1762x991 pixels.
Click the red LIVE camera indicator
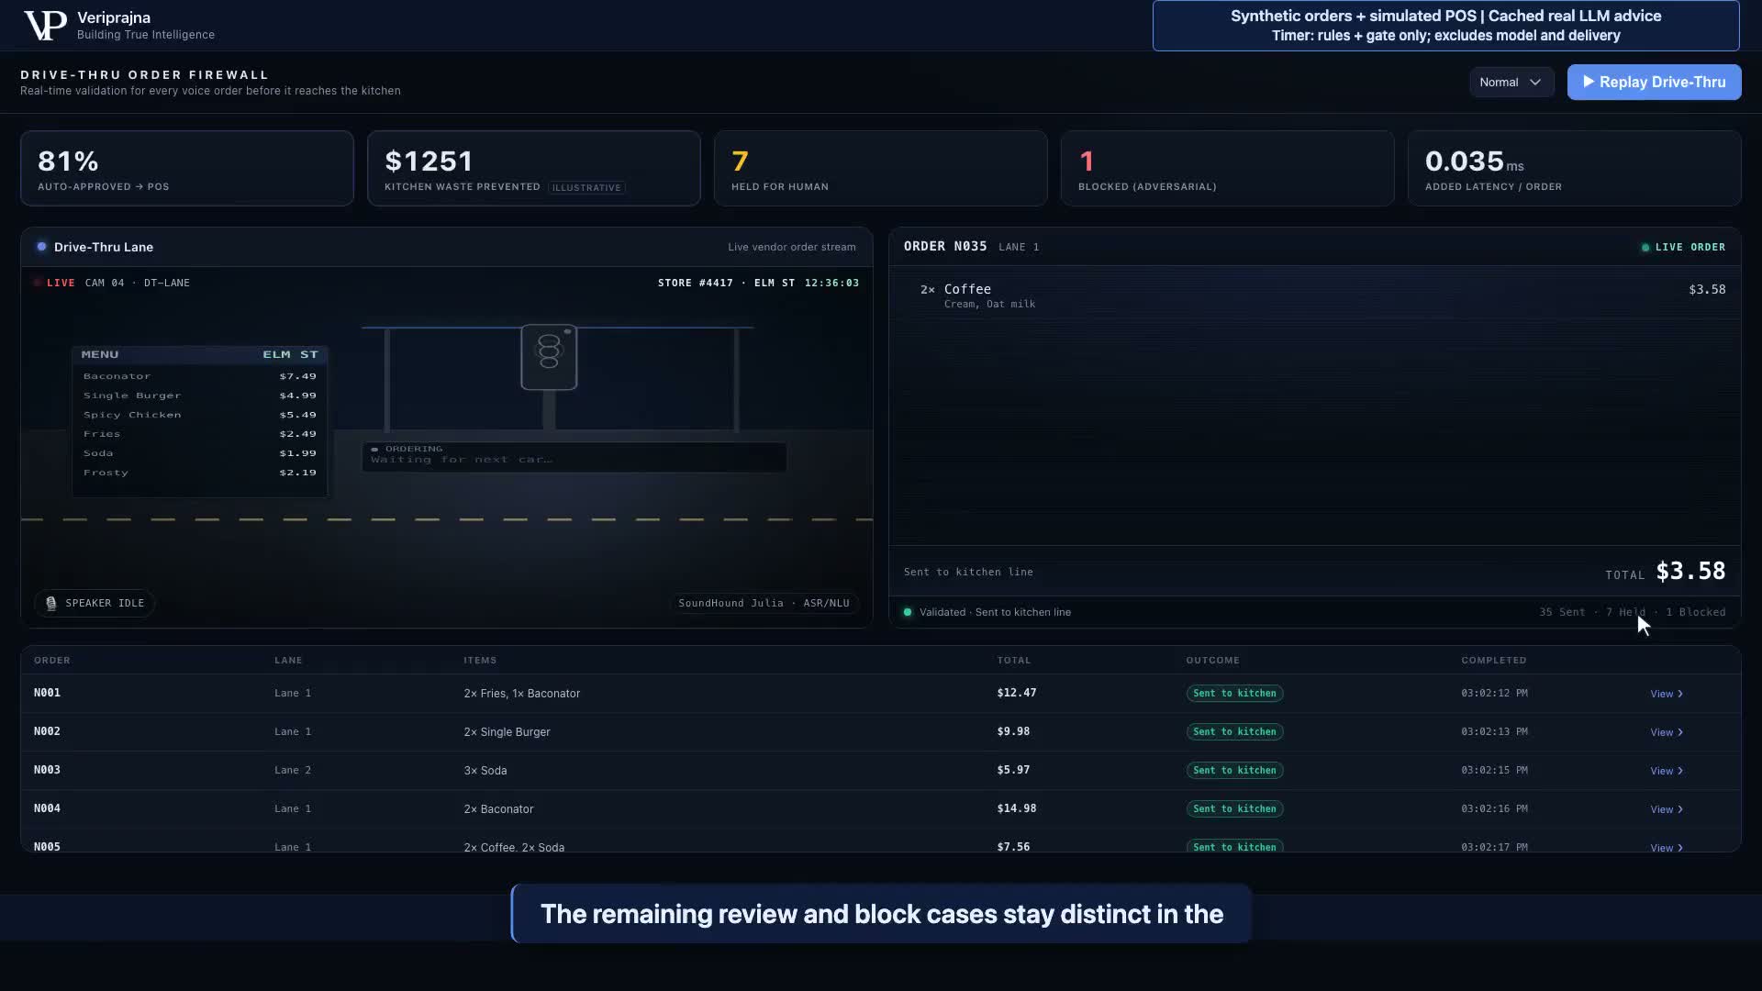coord(55,283)
